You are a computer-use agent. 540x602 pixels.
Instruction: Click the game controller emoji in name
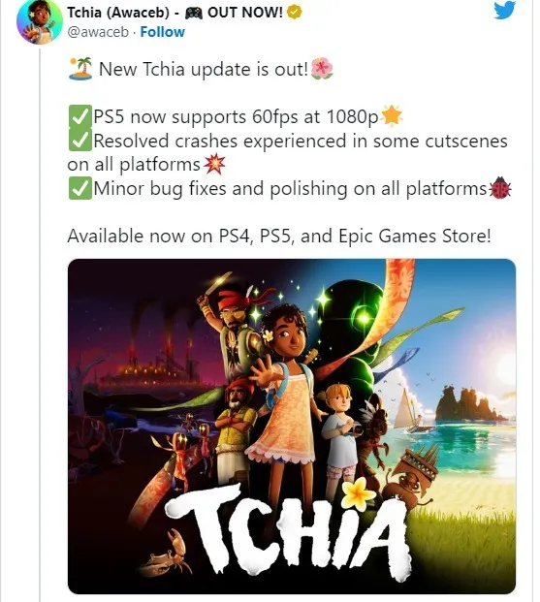click(194, 13)
